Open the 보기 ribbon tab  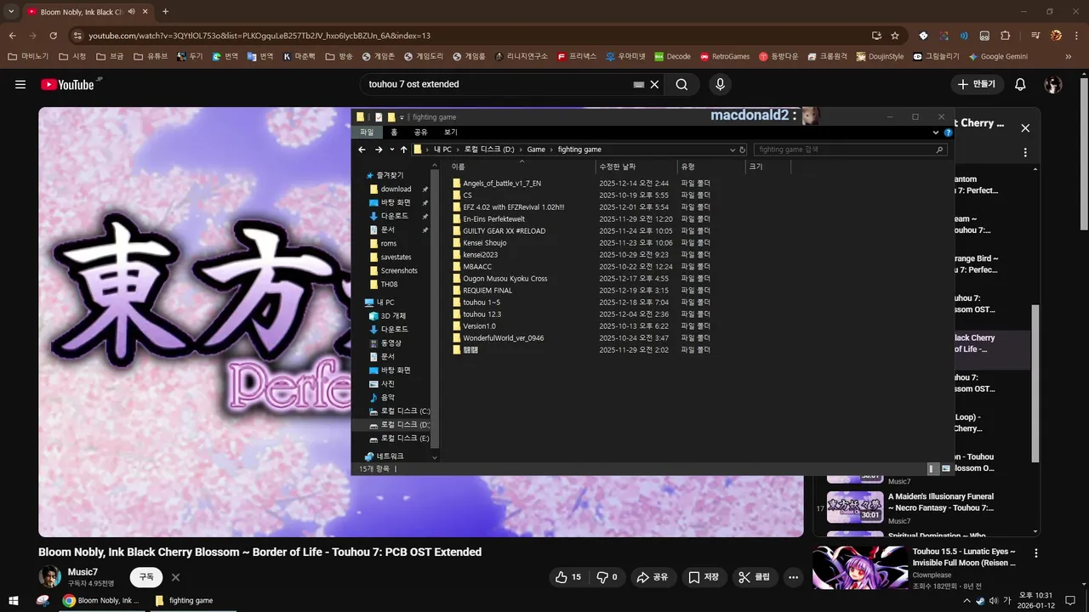tap(451, 133)
